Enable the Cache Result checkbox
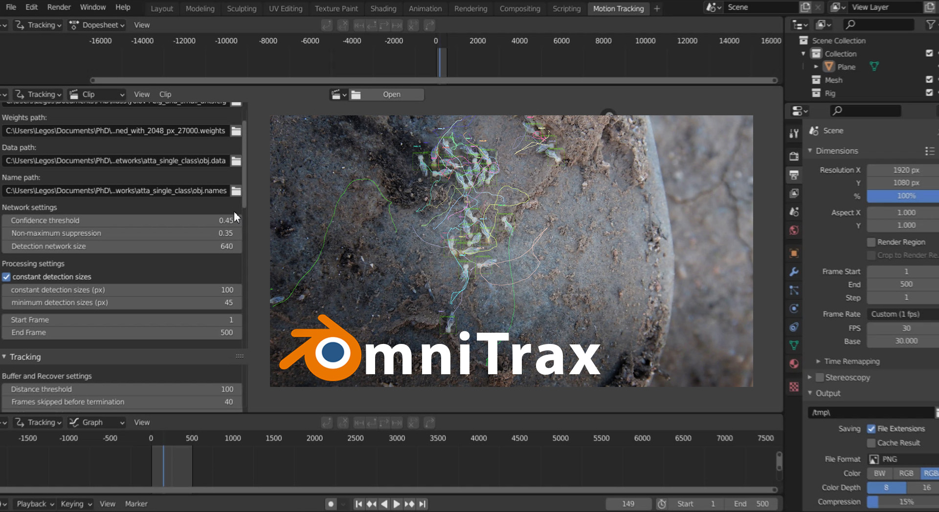Screen dimensions: 939x512 pyautogui.click(x=871, y=443)
